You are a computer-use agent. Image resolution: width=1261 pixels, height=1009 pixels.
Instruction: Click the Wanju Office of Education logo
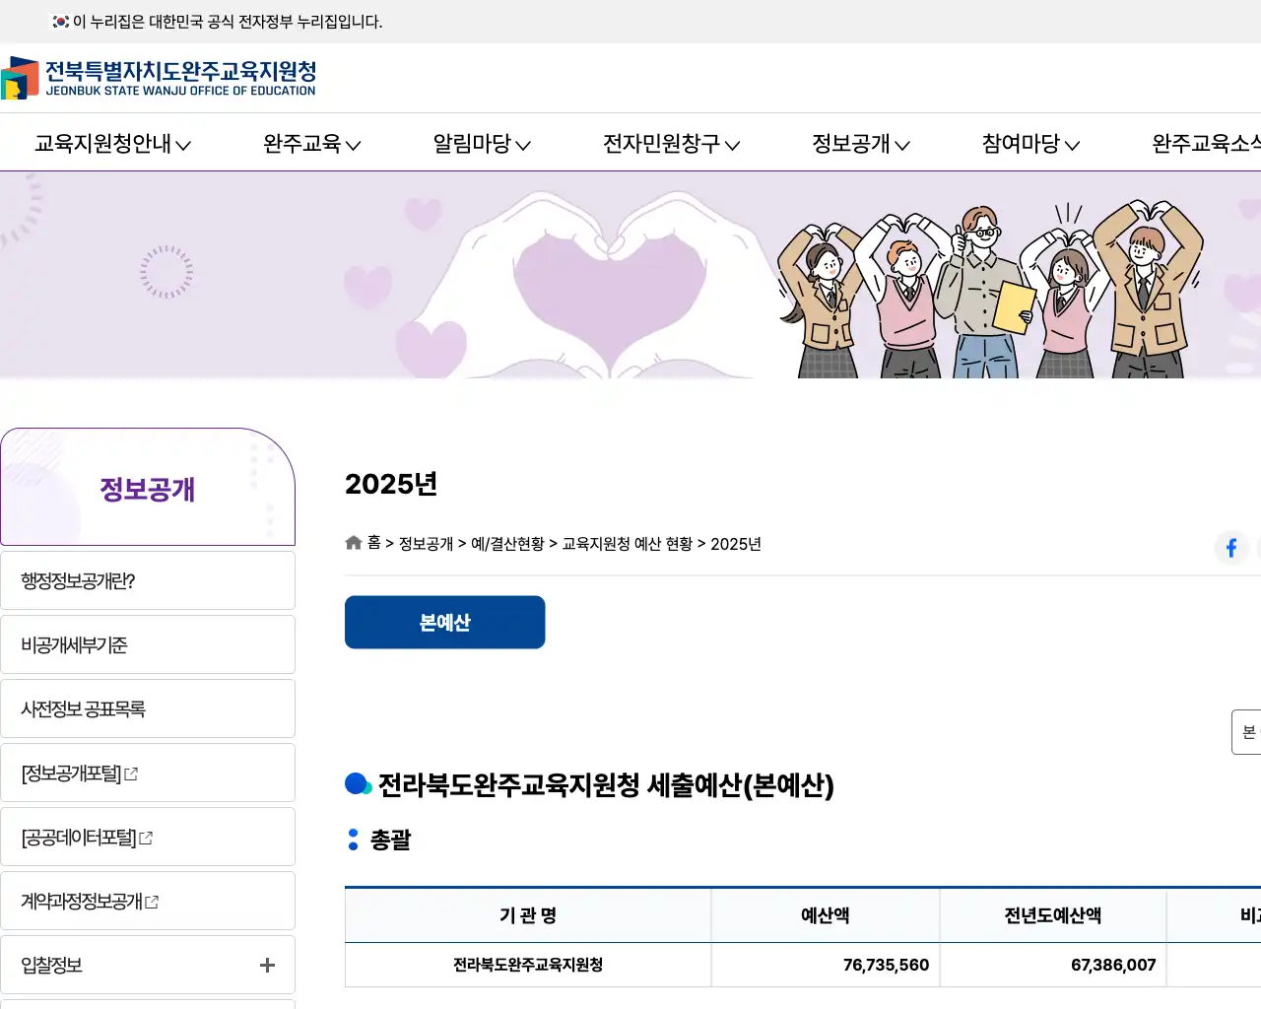coord(160,78)
